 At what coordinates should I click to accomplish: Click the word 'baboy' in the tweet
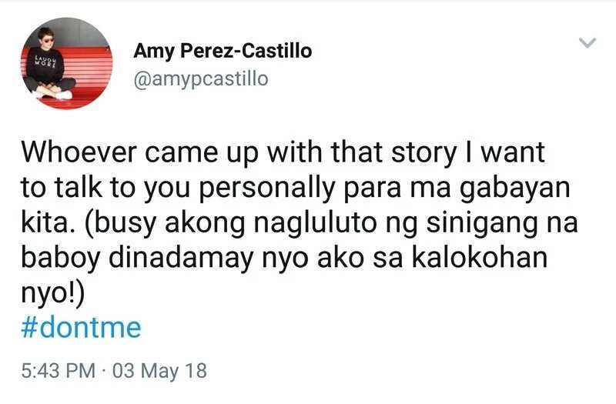(x=60, y=259)
